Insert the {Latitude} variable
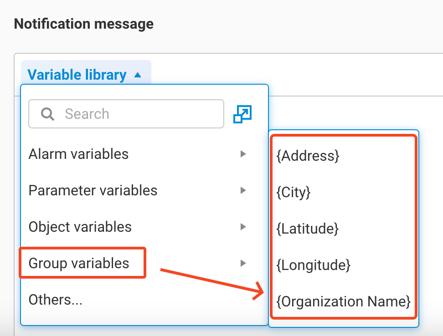The width and height of the screenshot is (443, 336). 308,229
